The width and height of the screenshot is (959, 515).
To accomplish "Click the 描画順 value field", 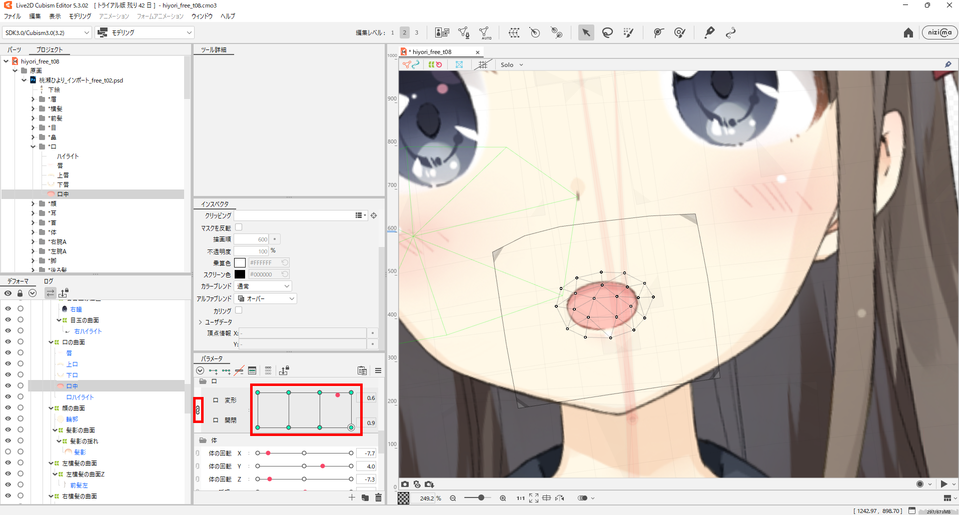I will point(251,239).
